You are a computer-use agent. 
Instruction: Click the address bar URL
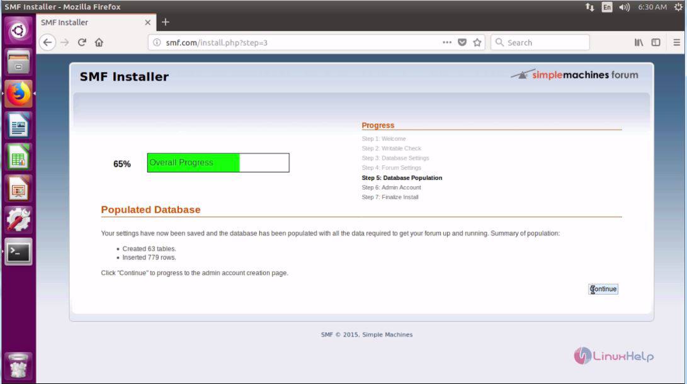coord(217,43)
